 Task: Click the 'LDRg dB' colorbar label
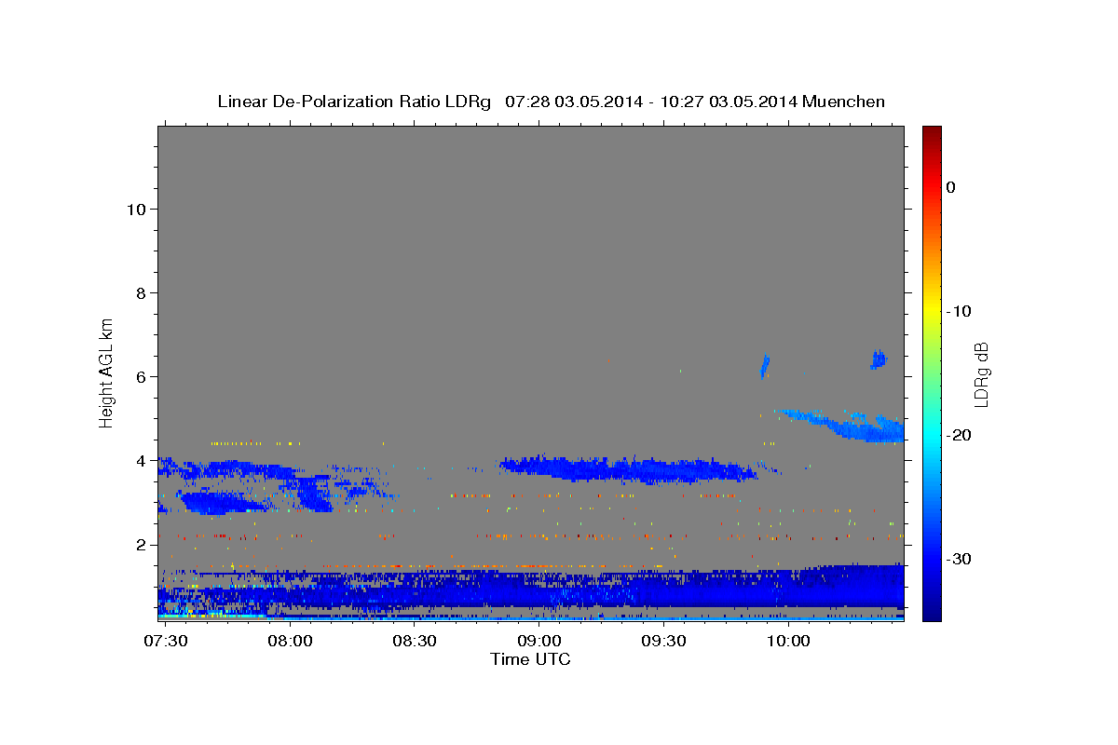[980, 373]
